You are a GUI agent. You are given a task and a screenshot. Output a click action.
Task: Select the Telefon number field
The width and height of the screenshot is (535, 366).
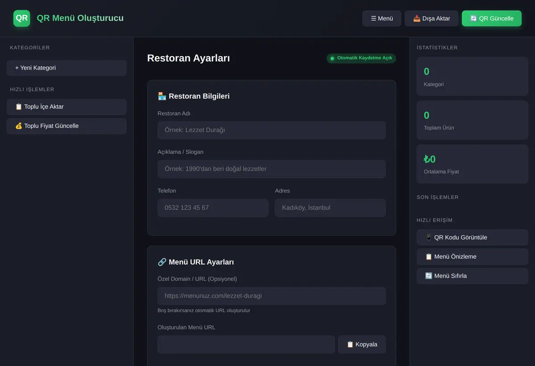click(x=213, y=208)
